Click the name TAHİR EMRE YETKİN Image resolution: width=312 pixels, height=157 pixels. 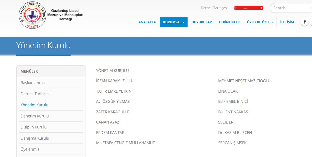pos(114,91)
